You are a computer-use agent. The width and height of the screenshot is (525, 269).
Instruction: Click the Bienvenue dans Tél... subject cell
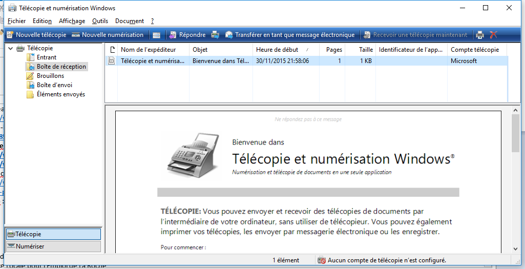[221, 61]
